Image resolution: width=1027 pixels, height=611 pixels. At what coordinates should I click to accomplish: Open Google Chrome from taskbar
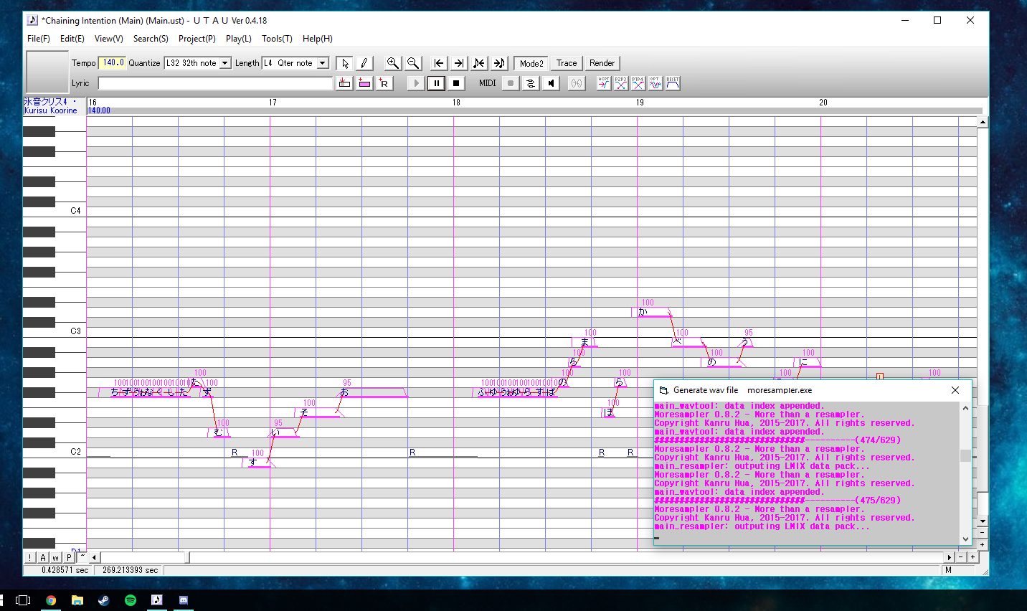pyautogui.click(x=51, y=600)
